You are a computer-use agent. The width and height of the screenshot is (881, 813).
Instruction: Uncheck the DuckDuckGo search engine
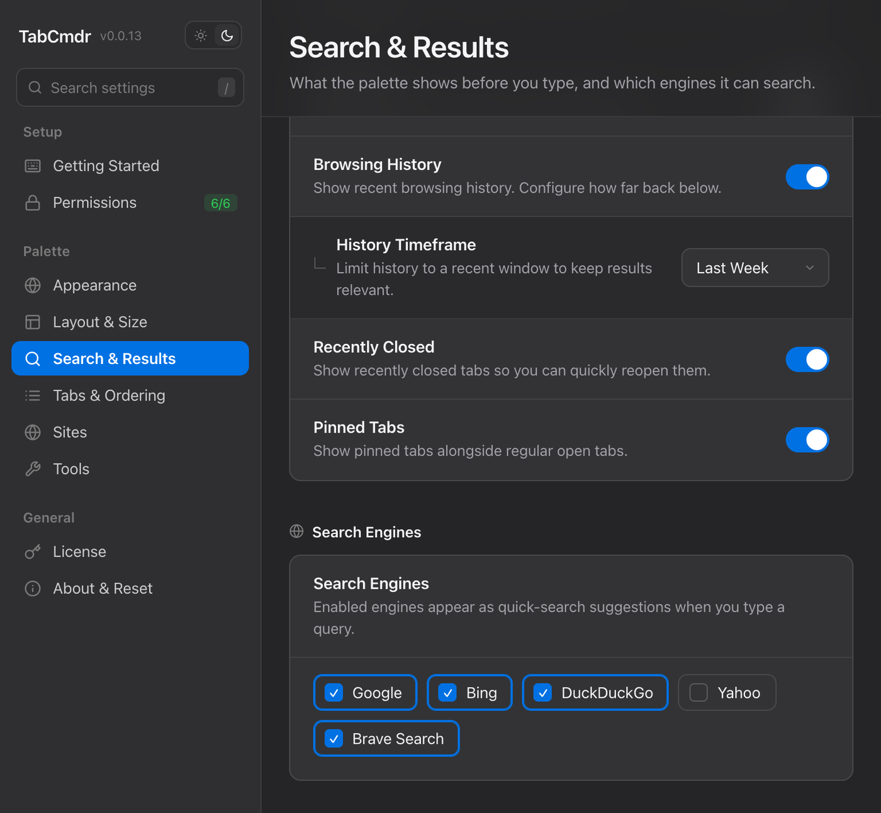pyautogui.click(x=595, y=693)
